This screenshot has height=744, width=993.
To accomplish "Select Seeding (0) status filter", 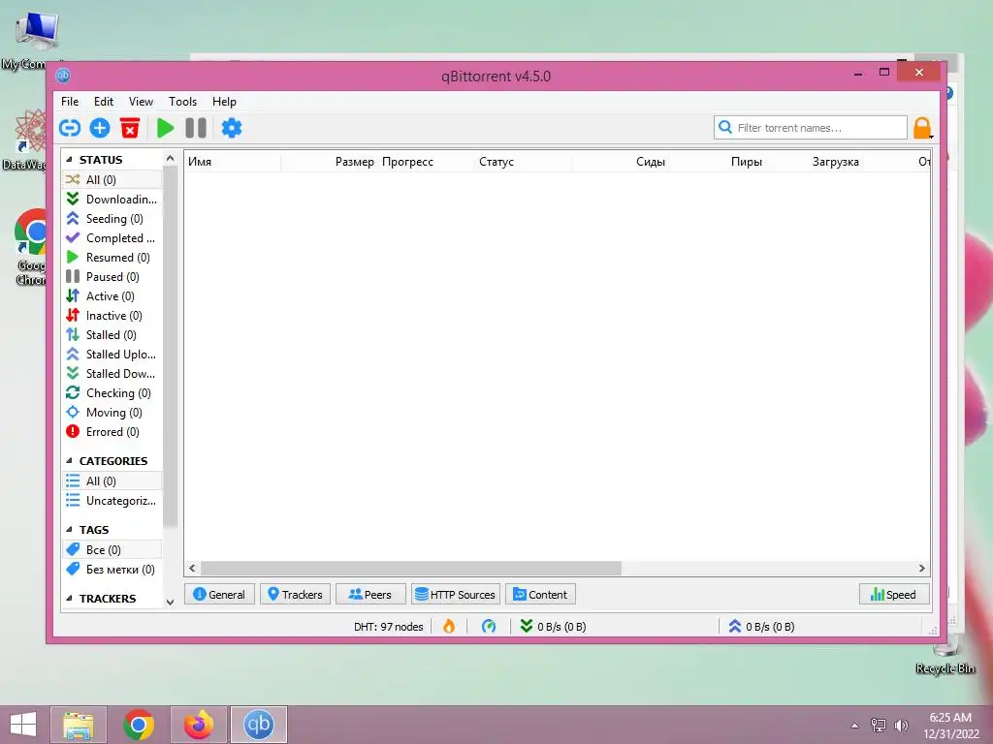I will point(112,219).
